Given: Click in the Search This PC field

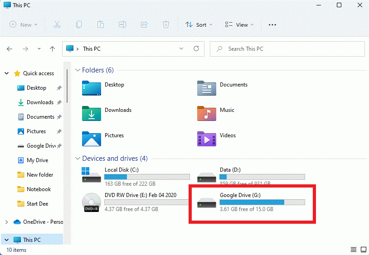Looking at the screenshot, I should (x=287, y=49).
